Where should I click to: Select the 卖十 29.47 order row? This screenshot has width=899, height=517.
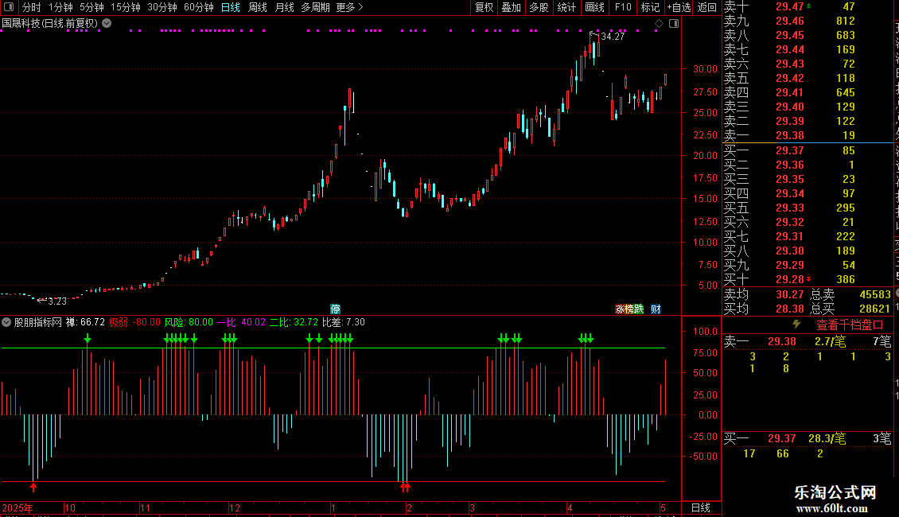(x=808, y=6)
